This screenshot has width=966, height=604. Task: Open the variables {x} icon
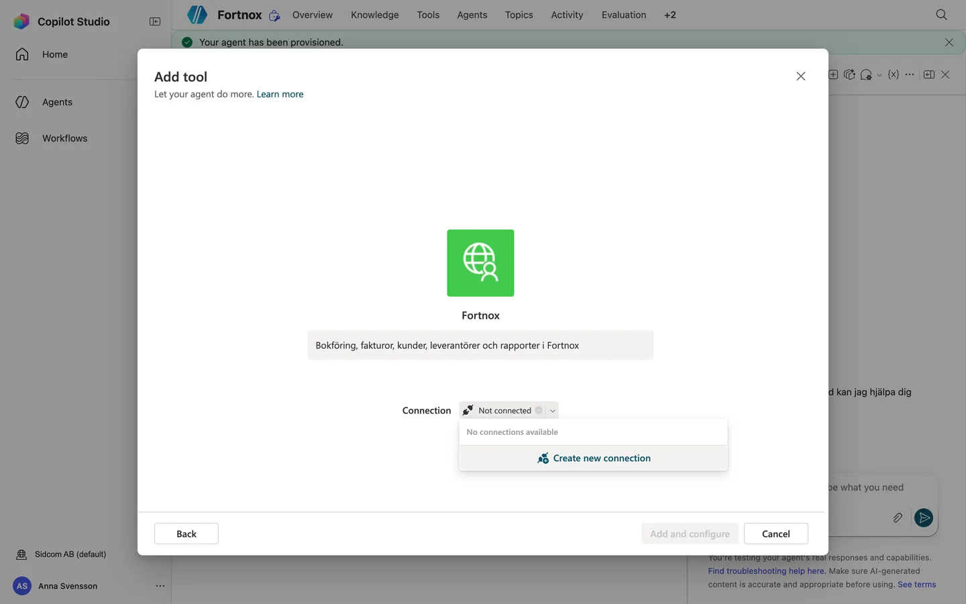[893, 74]
